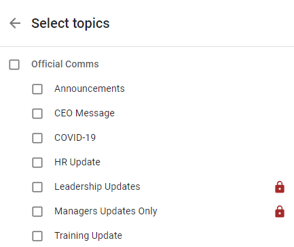Tick the Managers Updates Only checkbox

point(37,212)
